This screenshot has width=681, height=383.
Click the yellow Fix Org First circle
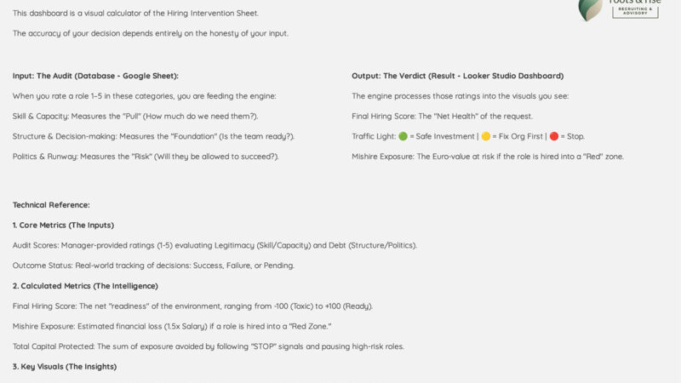[x=486, y=136]
